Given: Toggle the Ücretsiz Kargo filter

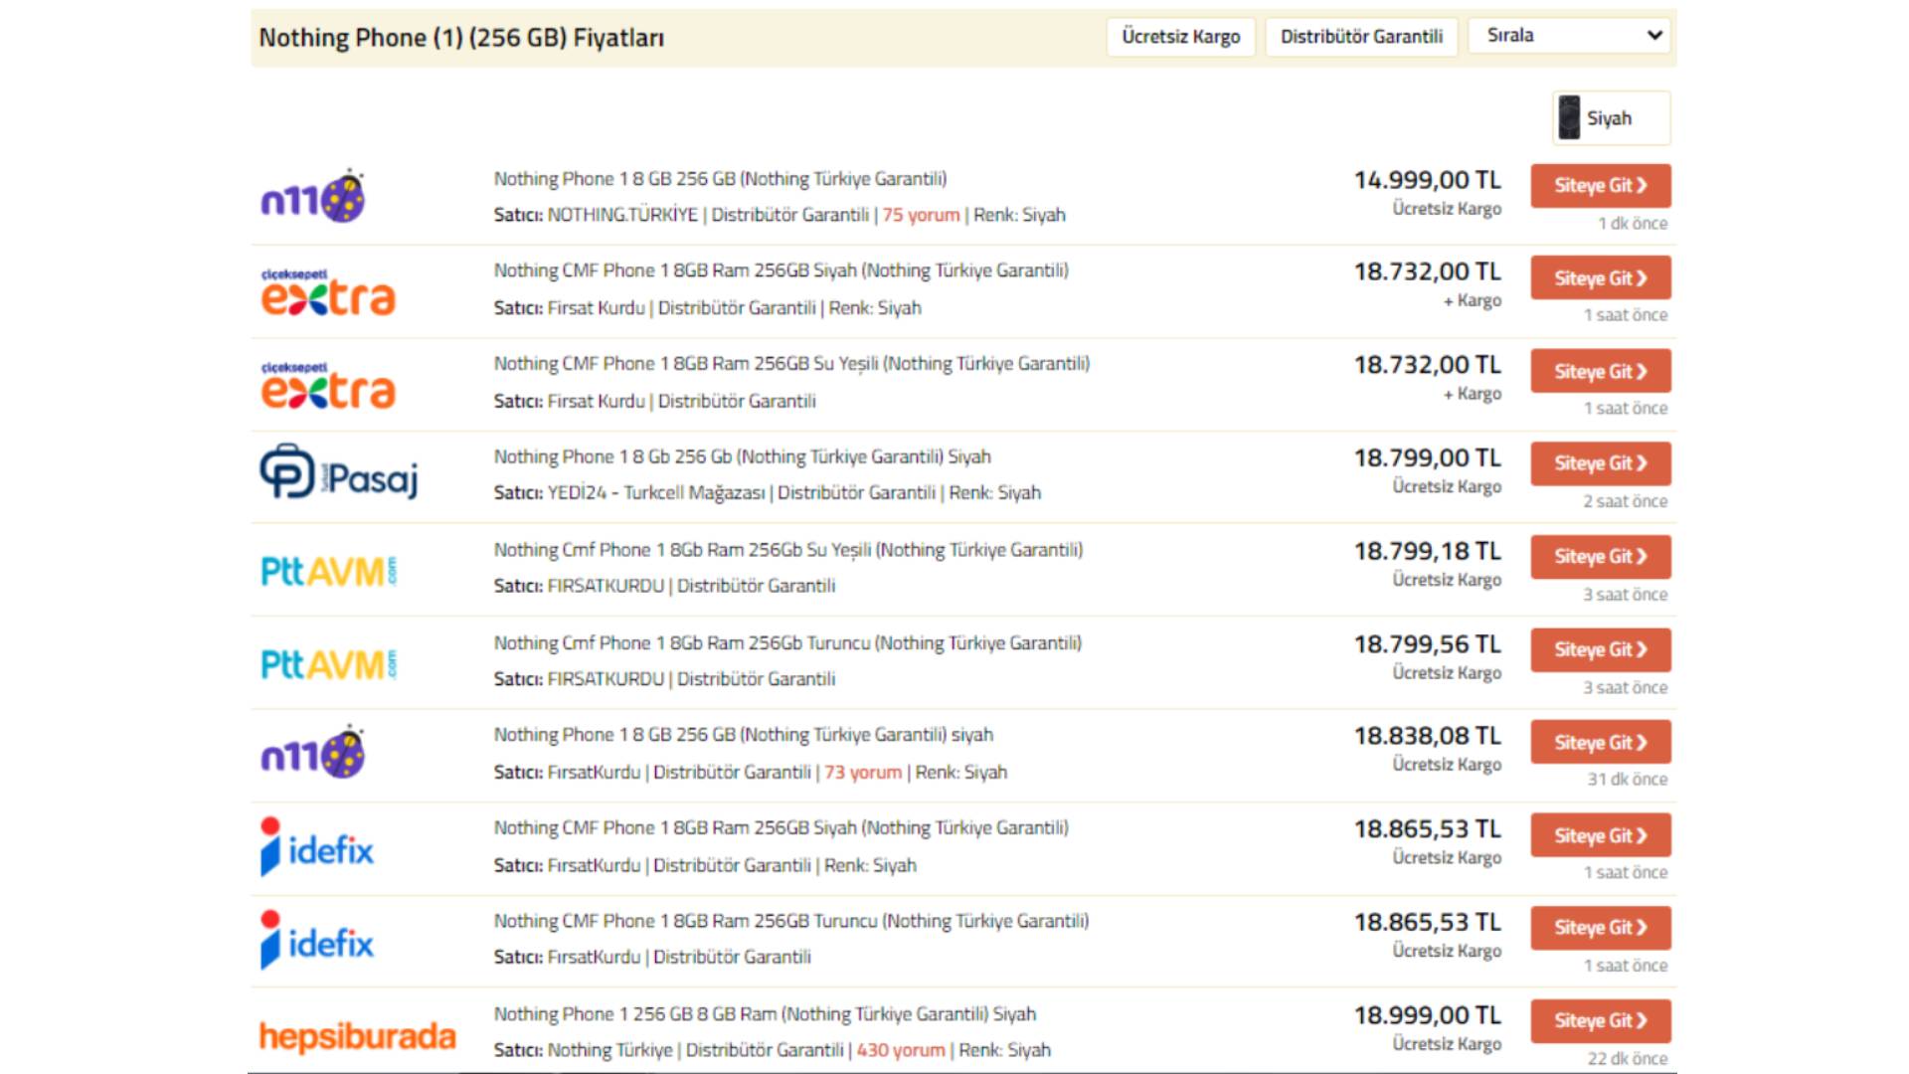Looking at the screenshot, I should coord(1181,37).
